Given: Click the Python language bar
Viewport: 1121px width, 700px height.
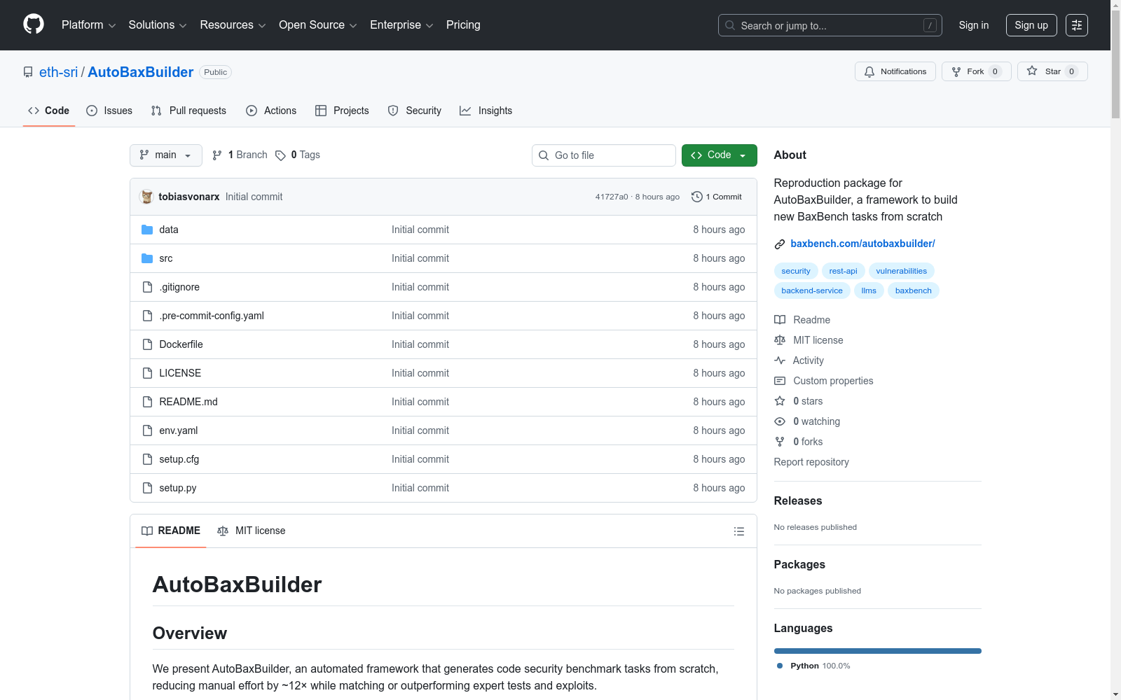Looking at the screenshot, I should tap(877, 651).
